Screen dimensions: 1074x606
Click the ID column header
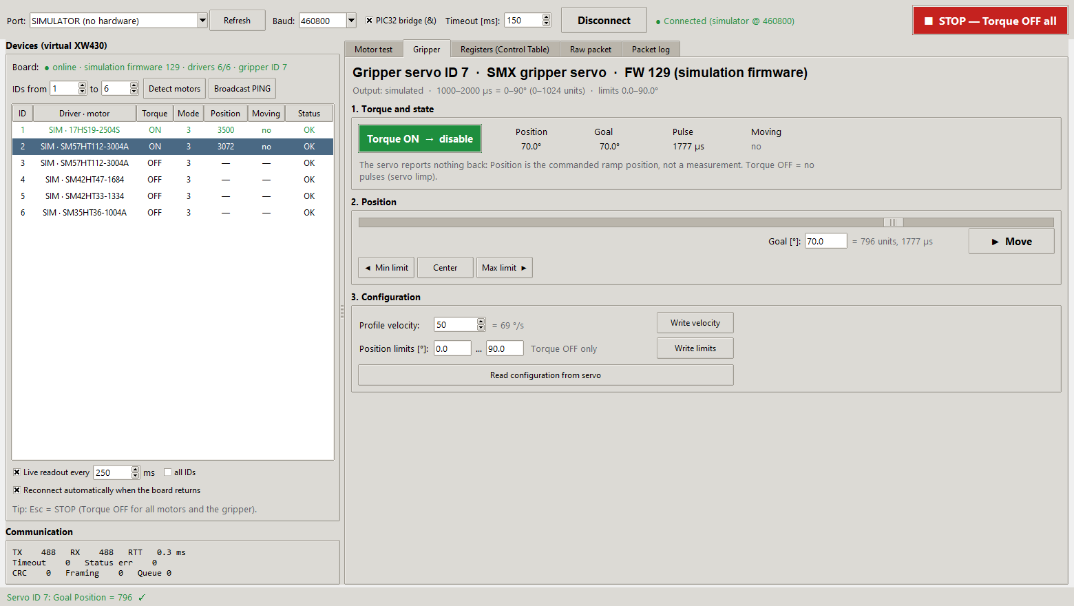click(x=23, y=114)
